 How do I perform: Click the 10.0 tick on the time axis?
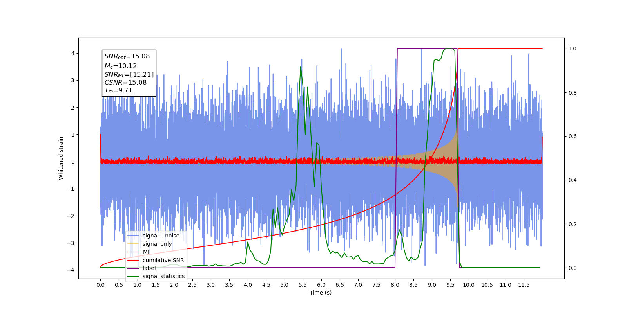pos(469,285)
